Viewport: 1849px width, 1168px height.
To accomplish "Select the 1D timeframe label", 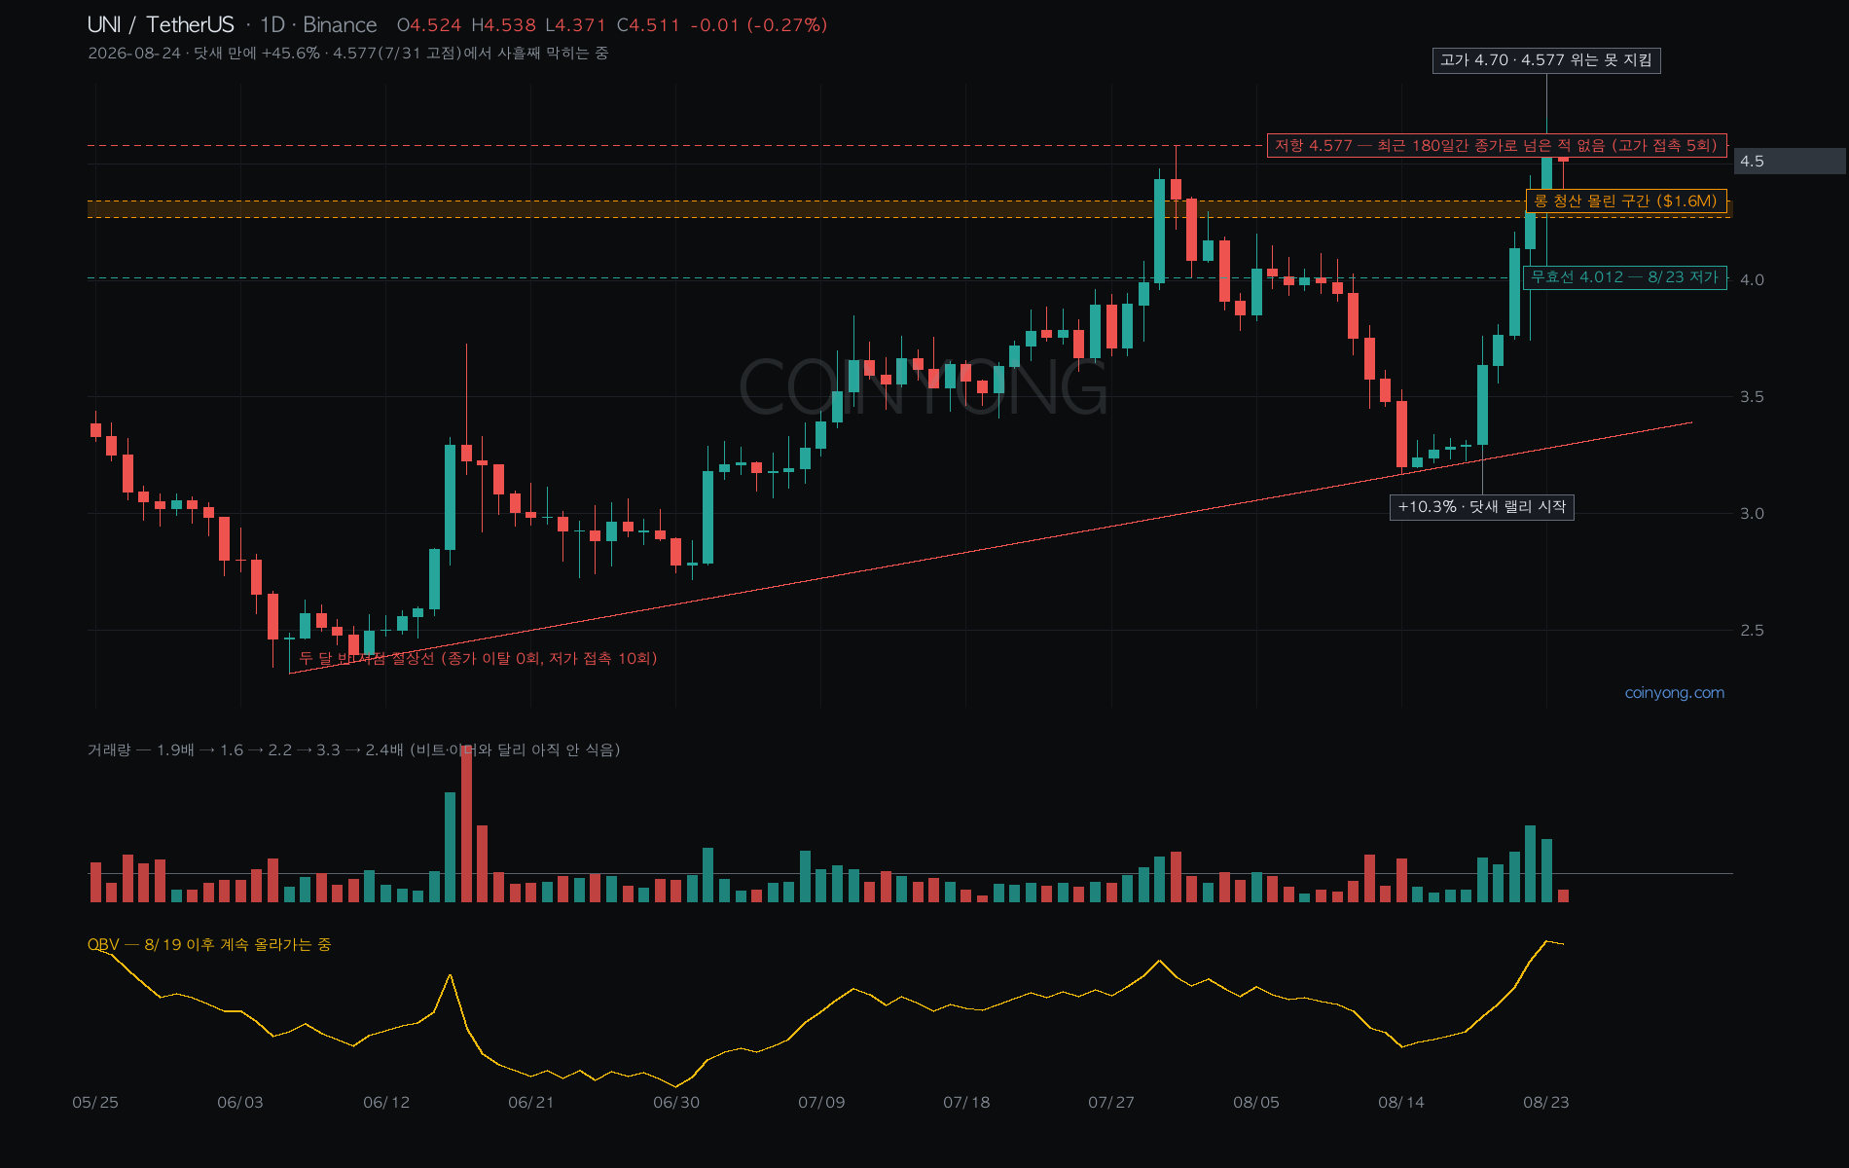I will click(272, 25).
